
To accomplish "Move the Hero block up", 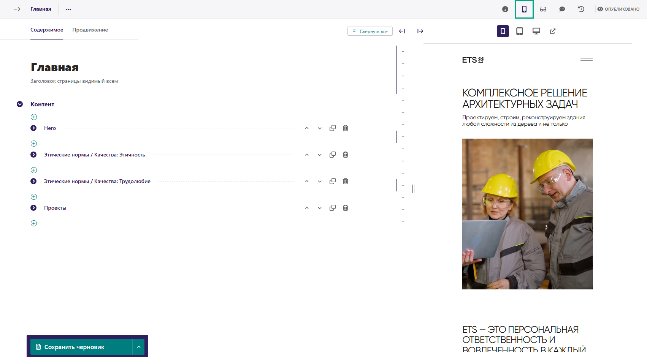I will coord(307,128).
